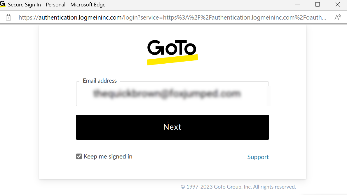Minimize the Edge sign-in window
This screenshot has width=347, height=195.
pos(297,4)
